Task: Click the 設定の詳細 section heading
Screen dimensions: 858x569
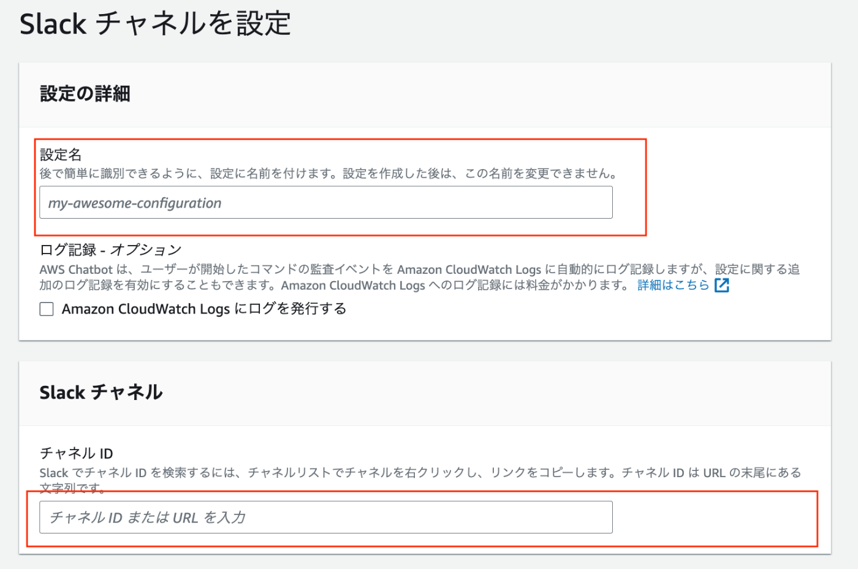Action: pyautogui.click(x=85, y=94)
